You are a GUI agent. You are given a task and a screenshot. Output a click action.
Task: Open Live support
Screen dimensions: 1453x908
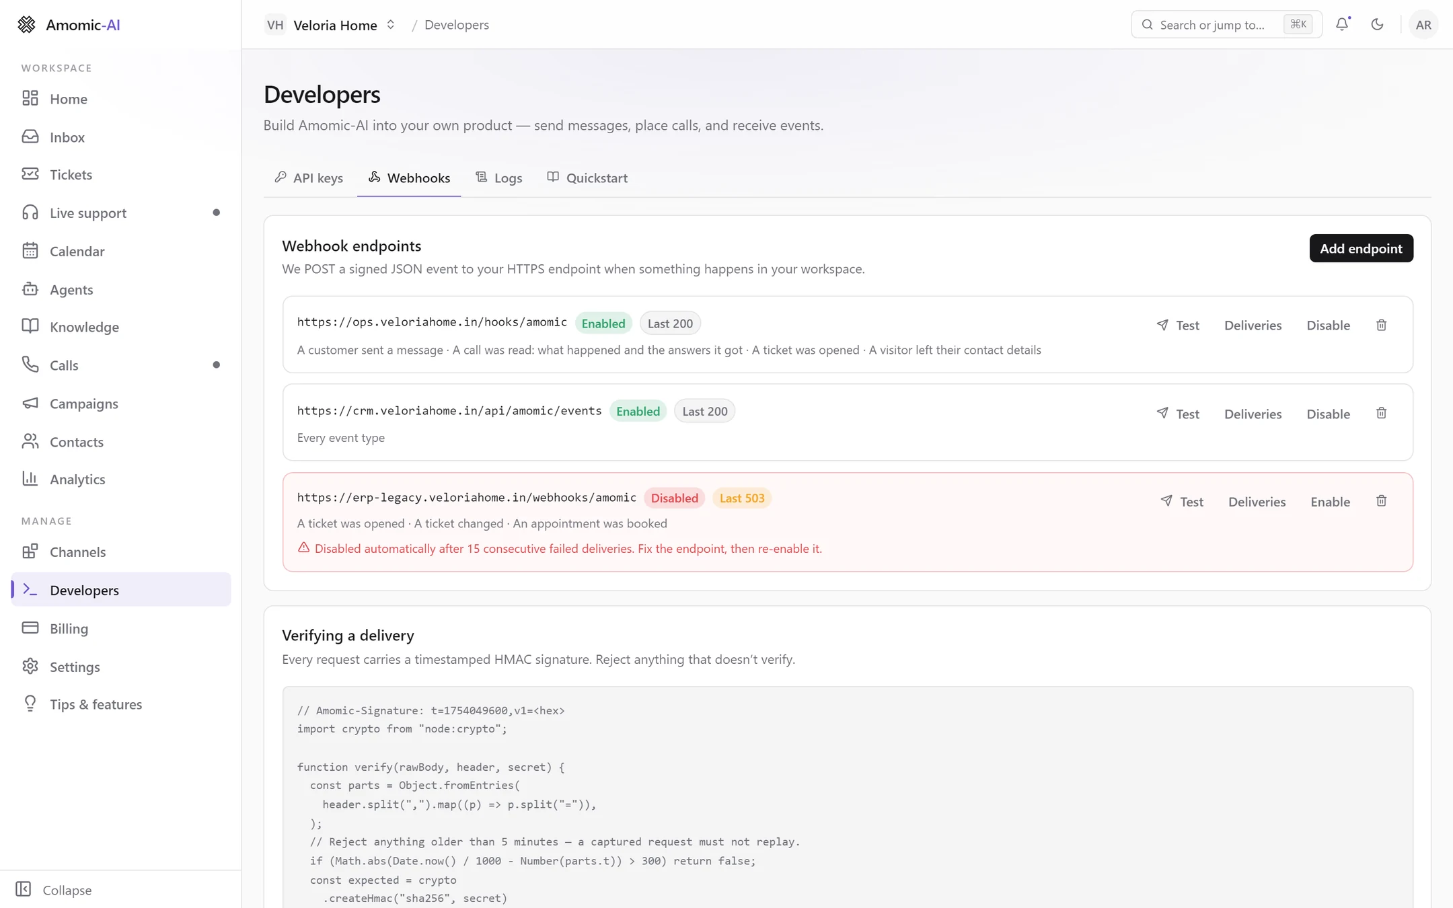pos(121,213)
